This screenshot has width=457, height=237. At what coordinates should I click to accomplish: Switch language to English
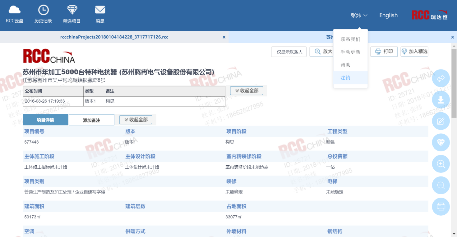click(388, 15)
